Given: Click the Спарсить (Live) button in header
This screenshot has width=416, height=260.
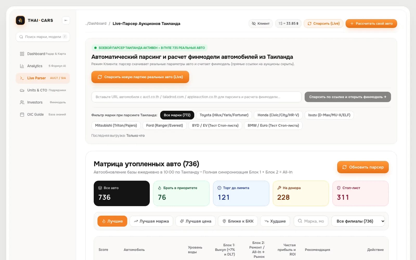Looking at the screenshot, I should 323,23.
